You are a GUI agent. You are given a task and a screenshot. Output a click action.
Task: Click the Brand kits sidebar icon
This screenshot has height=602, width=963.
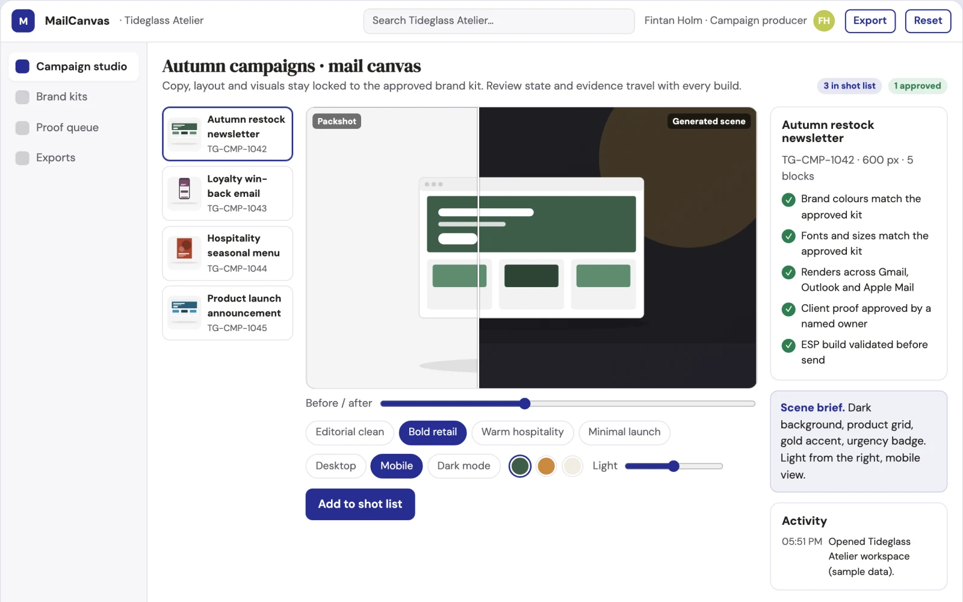point(22,97)
